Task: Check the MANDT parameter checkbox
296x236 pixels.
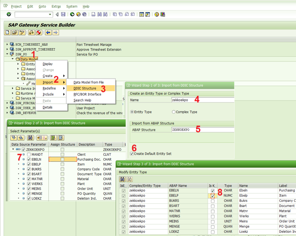Action: (29, 155)
